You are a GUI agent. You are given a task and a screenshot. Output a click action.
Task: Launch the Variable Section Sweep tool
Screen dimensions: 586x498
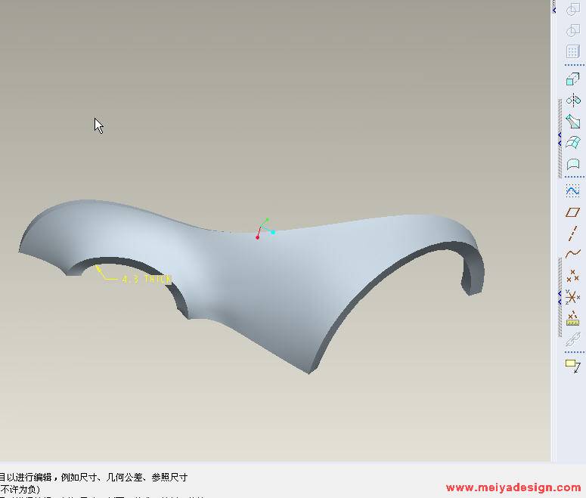click(x=573, y=121)
